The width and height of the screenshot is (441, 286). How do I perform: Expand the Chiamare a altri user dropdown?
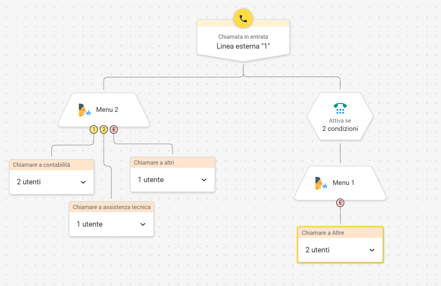(204, 180)
